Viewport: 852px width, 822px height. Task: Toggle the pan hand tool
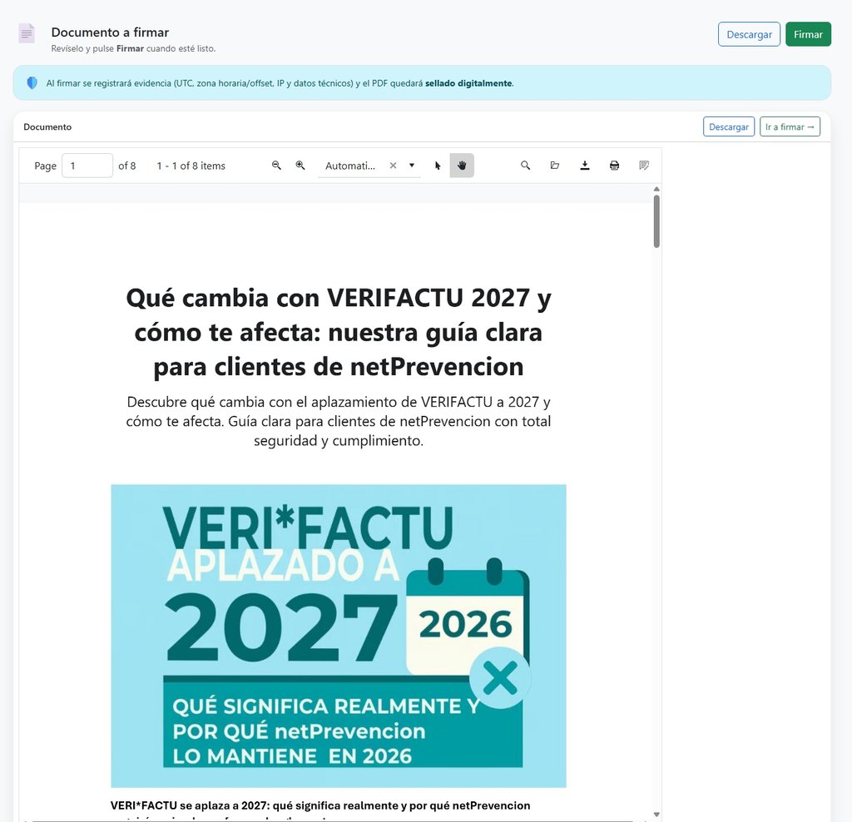coord(462,166)
